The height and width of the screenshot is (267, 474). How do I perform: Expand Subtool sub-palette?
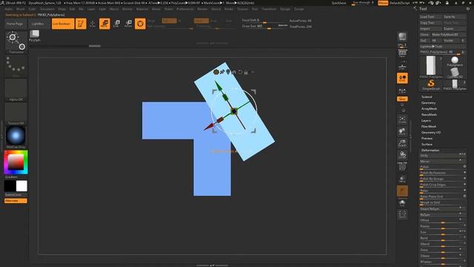427,97
